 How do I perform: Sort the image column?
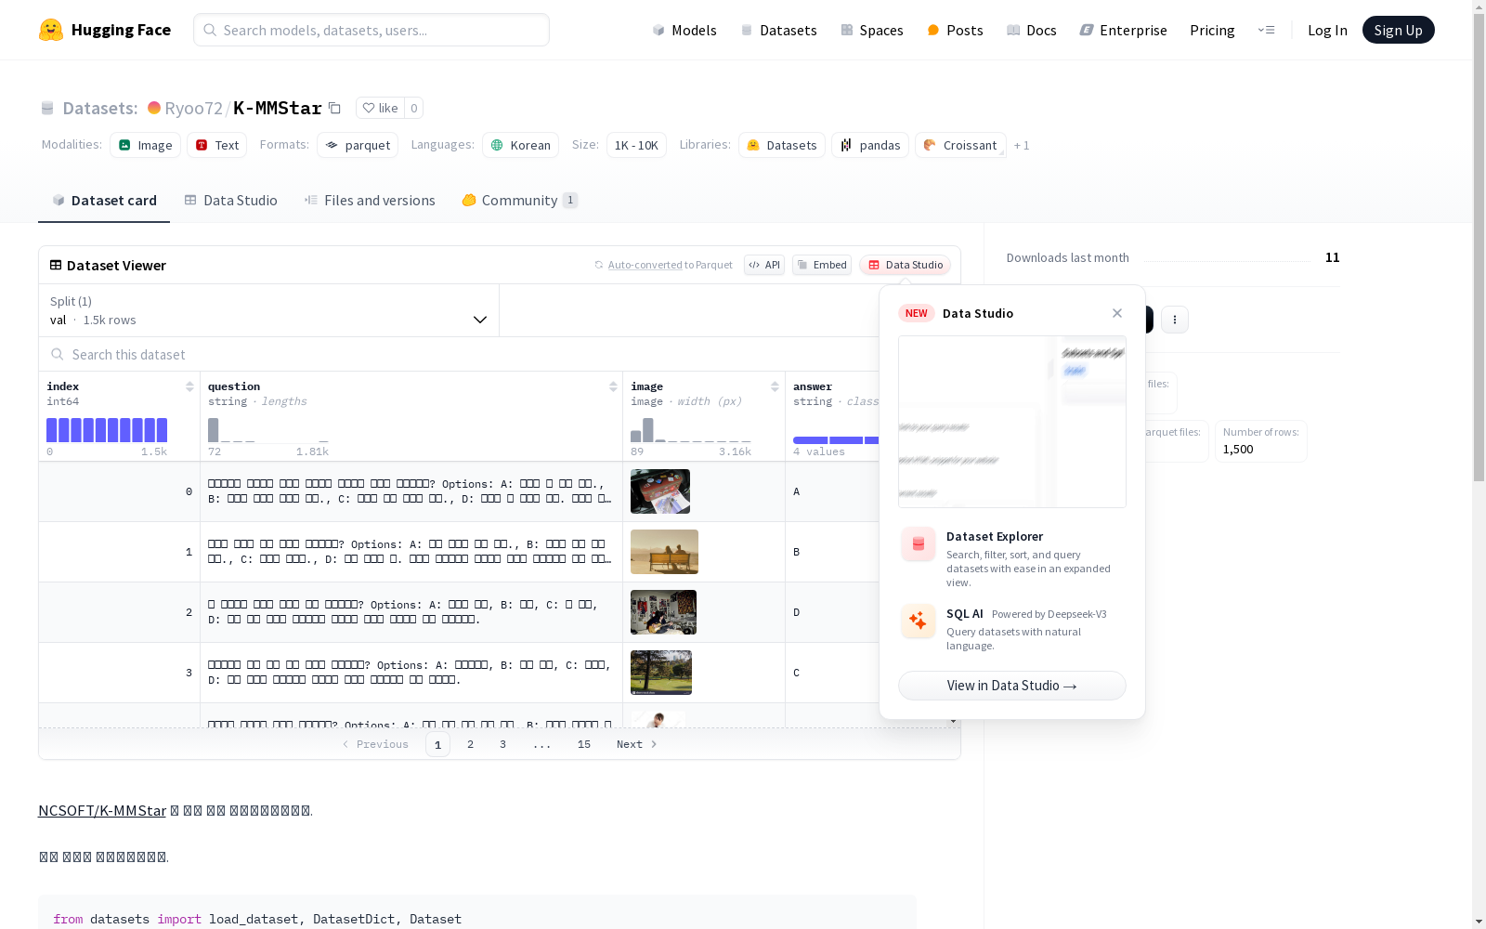pyautogui.click(x=775, y=386)
